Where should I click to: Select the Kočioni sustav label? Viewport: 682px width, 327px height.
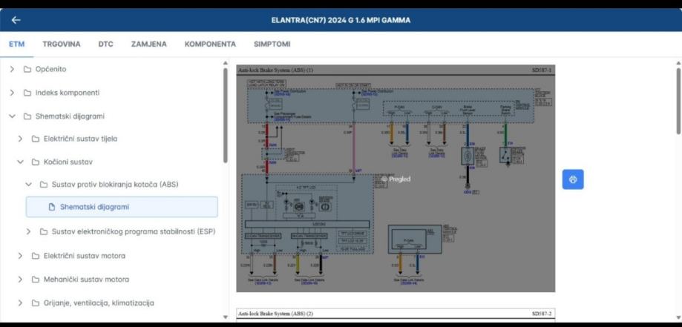point(68,162)
